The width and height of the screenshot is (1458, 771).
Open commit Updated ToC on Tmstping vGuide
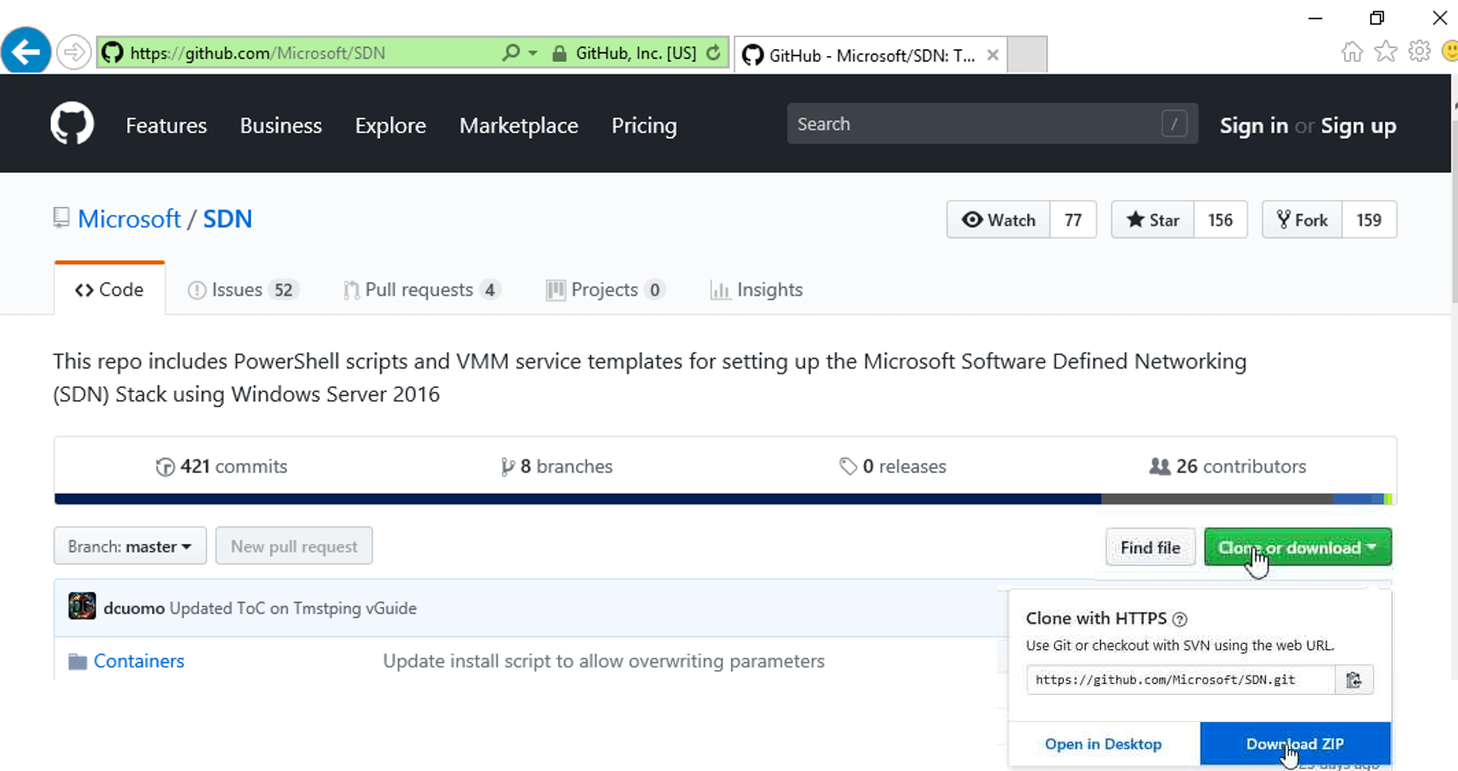(293, 608)
